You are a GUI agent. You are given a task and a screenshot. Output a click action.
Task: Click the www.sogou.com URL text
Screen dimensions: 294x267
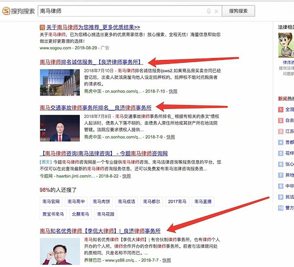click(55, 48)
